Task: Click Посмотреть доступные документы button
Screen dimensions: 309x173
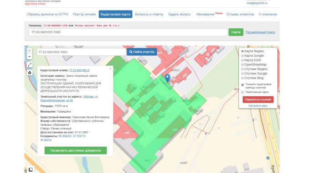Action: [76, 150]
